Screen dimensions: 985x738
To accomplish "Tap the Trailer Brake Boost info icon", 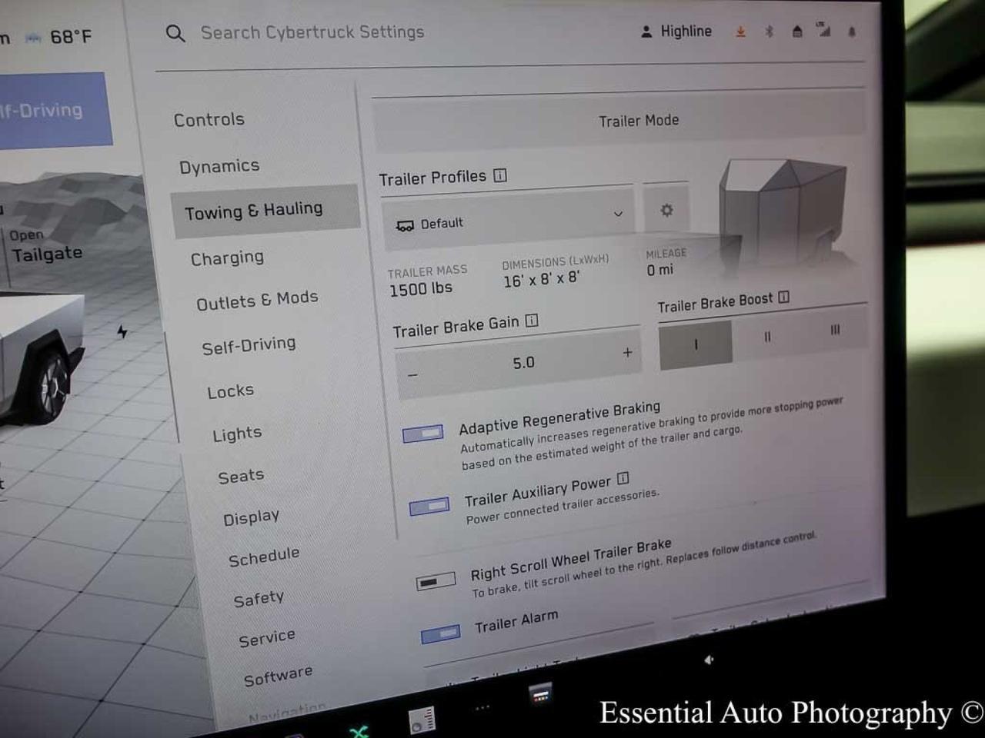I will [783, 297].
